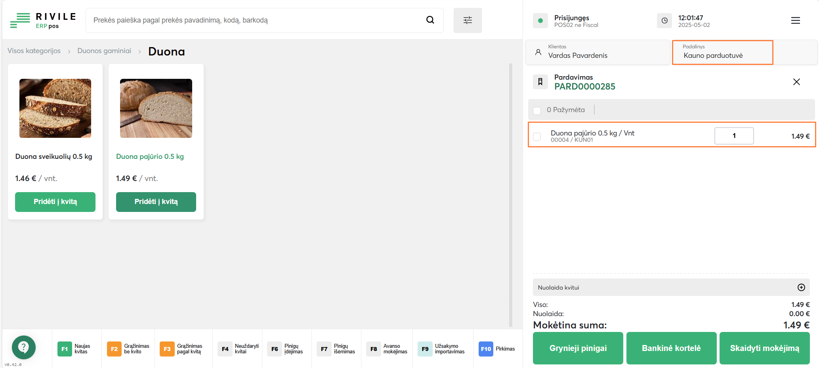Click the search magnifier icon
The height and width of the screenshot is (368, 819).
coord(430,20)
